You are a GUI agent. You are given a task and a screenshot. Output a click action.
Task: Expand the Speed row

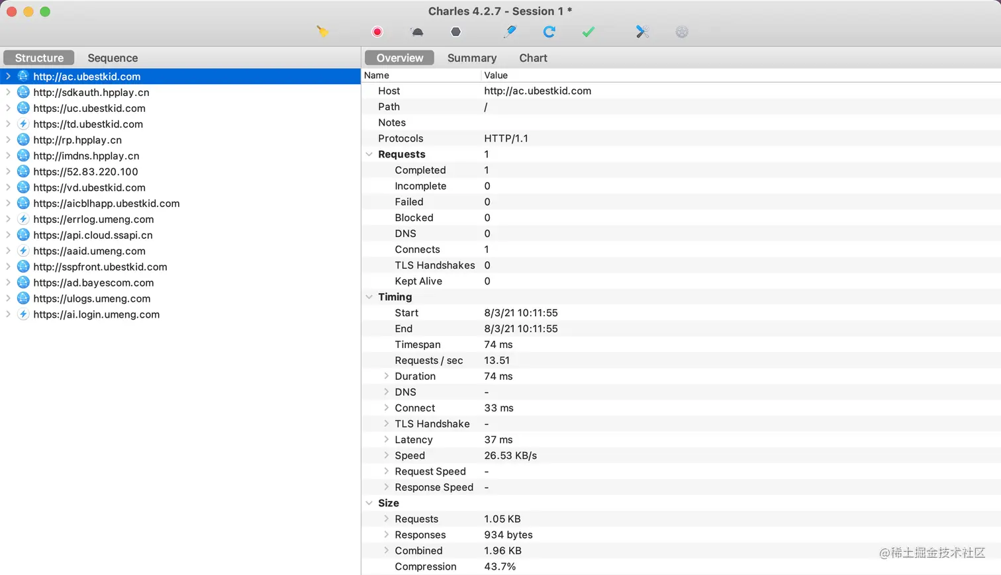click(x=387, y=455)
